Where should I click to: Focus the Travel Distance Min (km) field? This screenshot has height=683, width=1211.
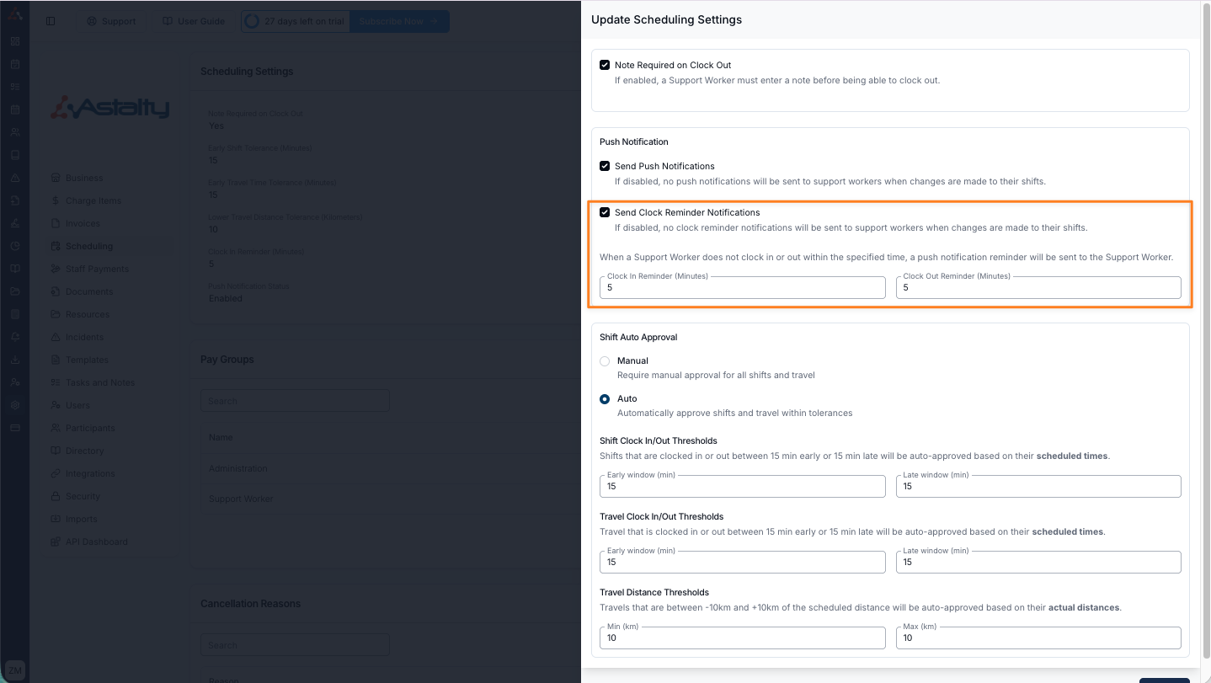(742, 638)
